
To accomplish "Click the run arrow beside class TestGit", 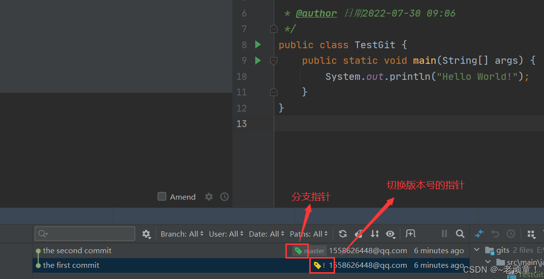I will [258, 44].
